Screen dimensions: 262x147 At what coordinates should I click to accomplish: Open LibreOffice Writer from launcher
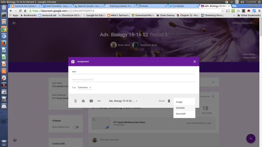click(4, 50)
